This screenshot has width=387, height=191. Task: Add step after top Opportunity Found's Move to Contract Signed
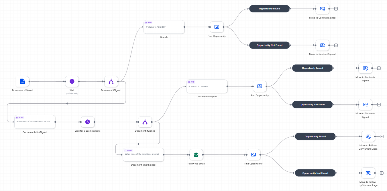click(x=336, y=9)
